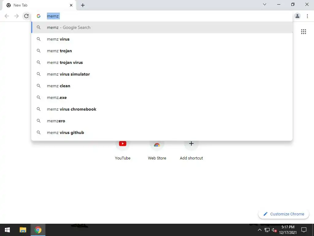This screenshot has width=314, height=236.
Task: Click search icon beside memz virus
Action: pyautogui.click(x=39, y=39)
